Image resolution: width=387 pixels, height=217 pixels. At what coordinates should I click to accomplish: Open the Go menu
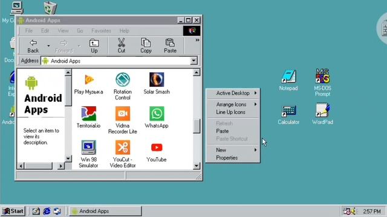(x=80, y=31)
